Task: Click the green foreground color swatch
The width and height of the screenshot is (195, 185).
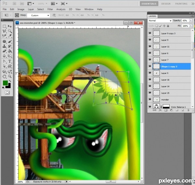Action: (5, 83)
